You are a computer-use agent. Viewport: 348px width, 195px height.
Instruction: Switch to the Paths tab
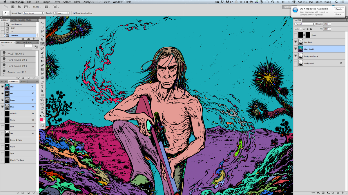pyautogui.click(x=4, y=82)
